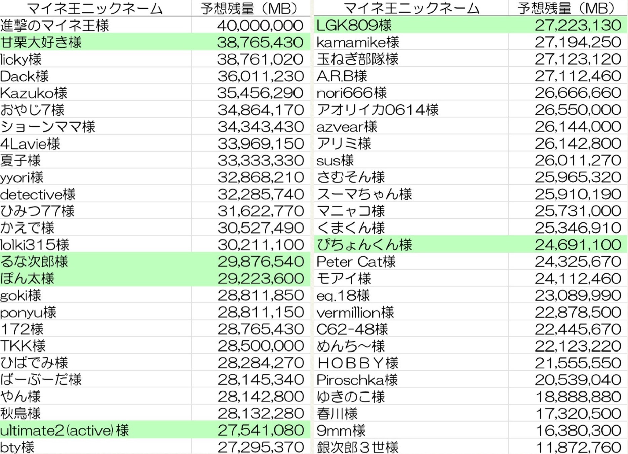Click the value 36,011,230 for Dack様
The width and height of the screenshot is (628, 454).
coord(260,76)
